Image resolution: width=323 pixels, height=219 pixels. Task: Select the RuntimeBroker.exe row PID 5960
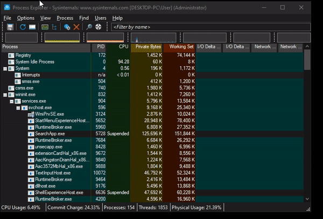[x=152, y=127]
